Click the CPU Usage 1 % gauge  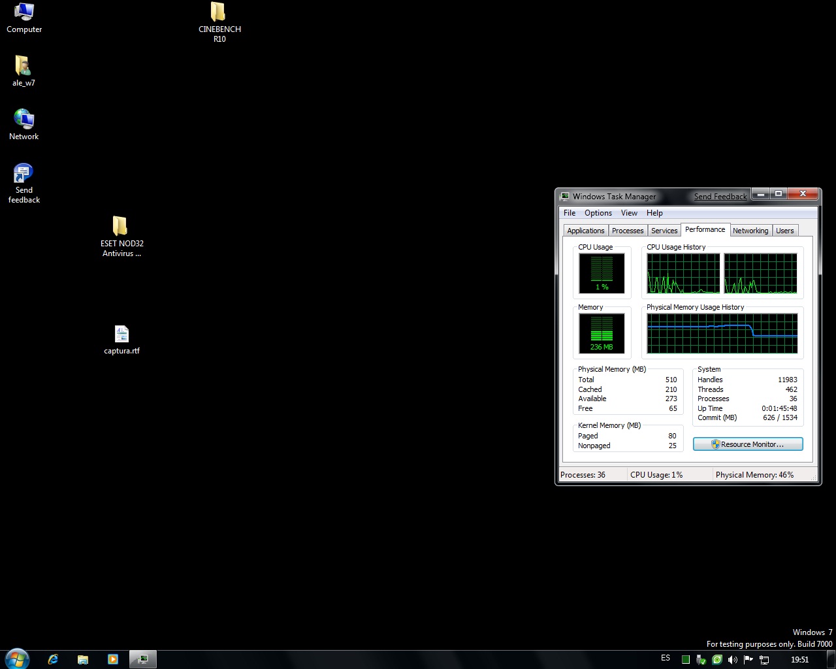pyautogui.click(x=602, y=273)
